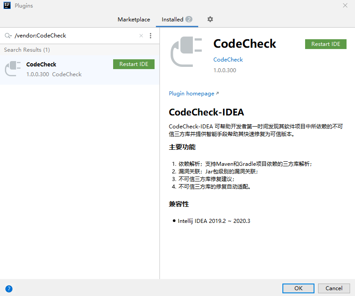Screen dimensions: 355x296
Task: Click the IntelliJ IDEA window icon
Action: pos(7,5)
